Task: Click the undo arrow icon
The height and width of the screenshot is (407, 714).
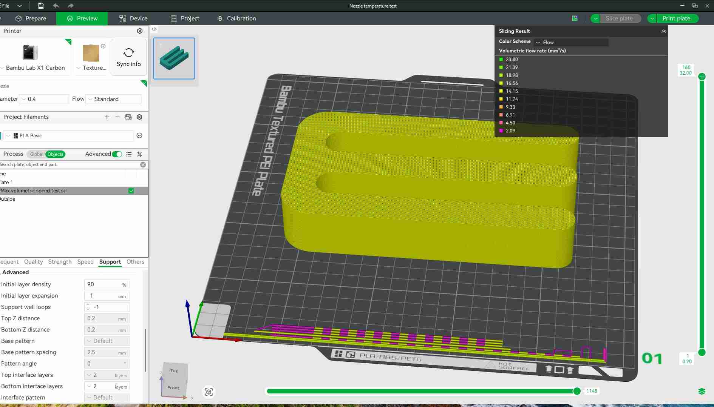Action: tap(56, 6)
